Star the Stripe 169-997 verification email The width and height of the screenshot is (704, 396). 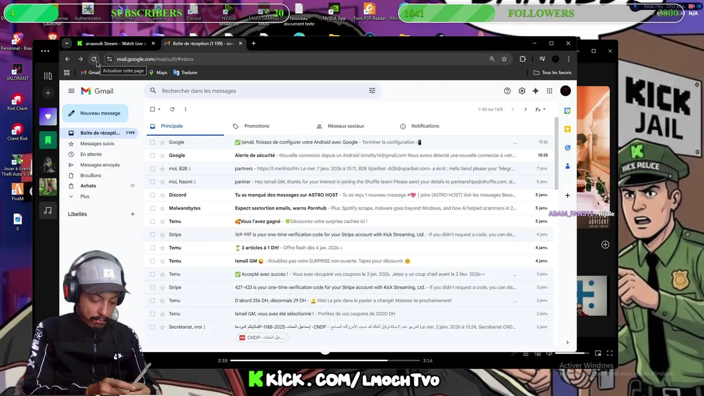(162, 234)
